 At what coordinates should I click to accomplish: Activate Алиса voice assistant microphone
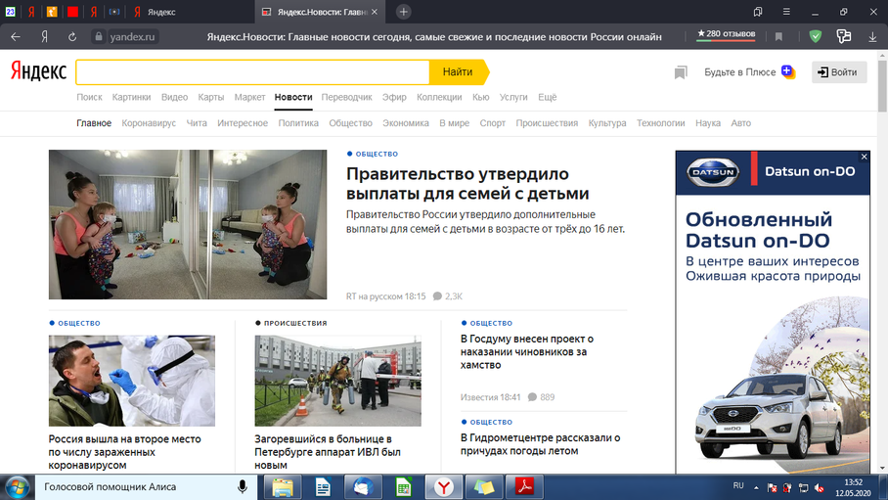point(242,486)
